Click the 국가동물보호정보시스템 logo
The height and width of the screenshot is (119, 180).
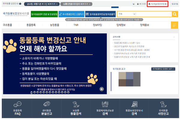(x=16, y=14)
